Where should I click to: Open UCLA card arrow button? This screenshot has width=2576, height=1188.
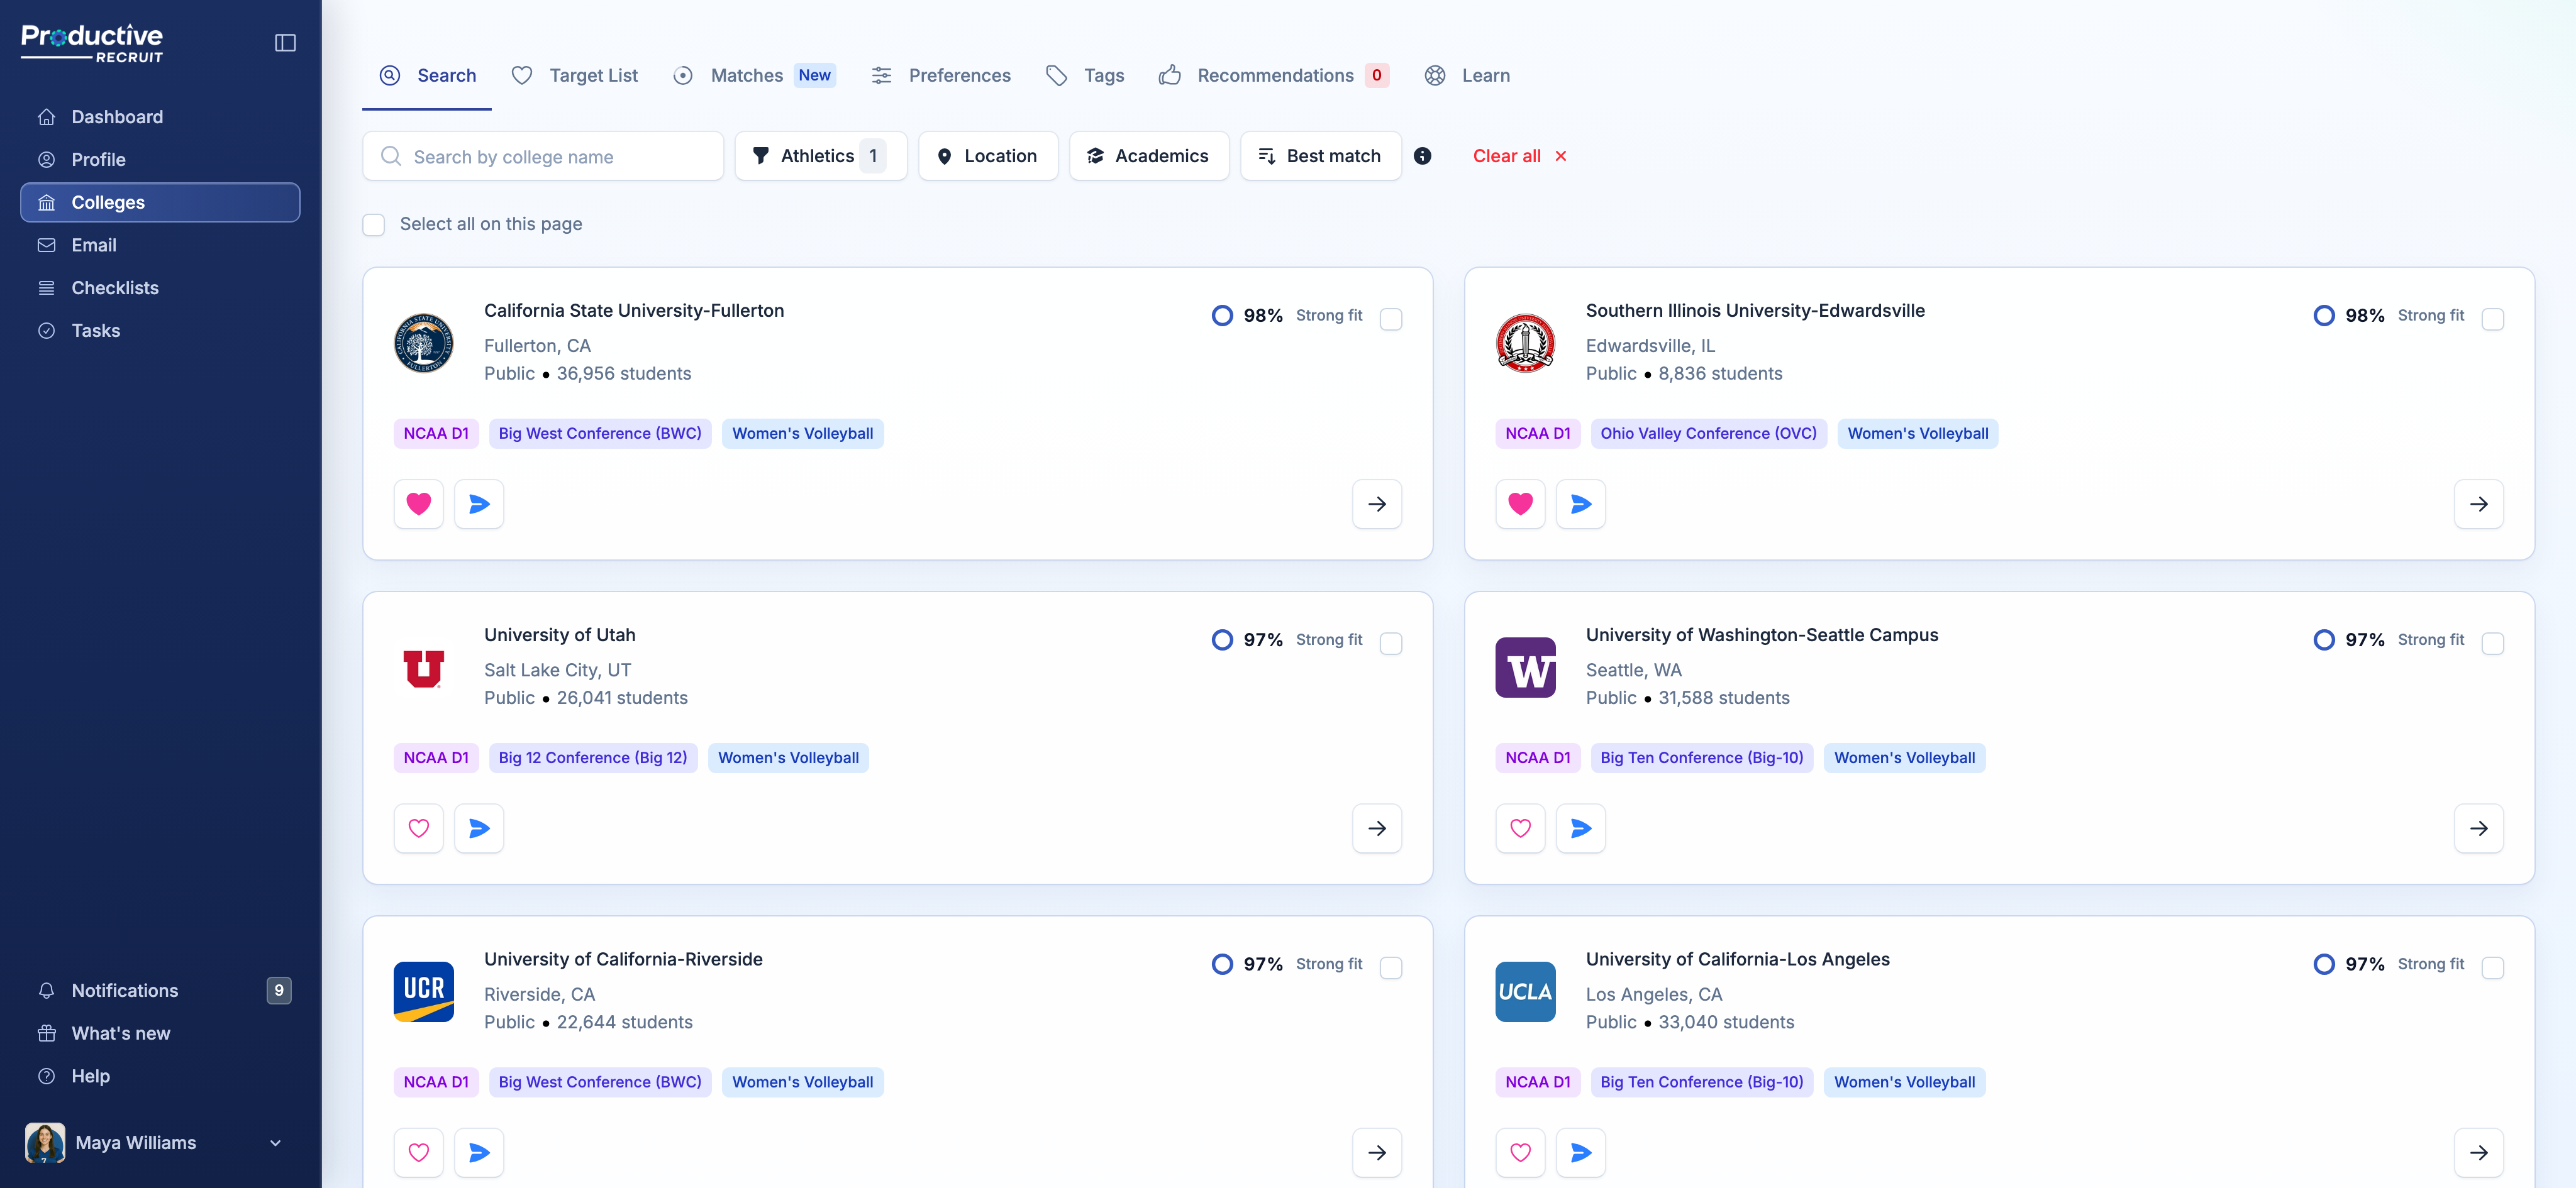coord(2478,1153)
